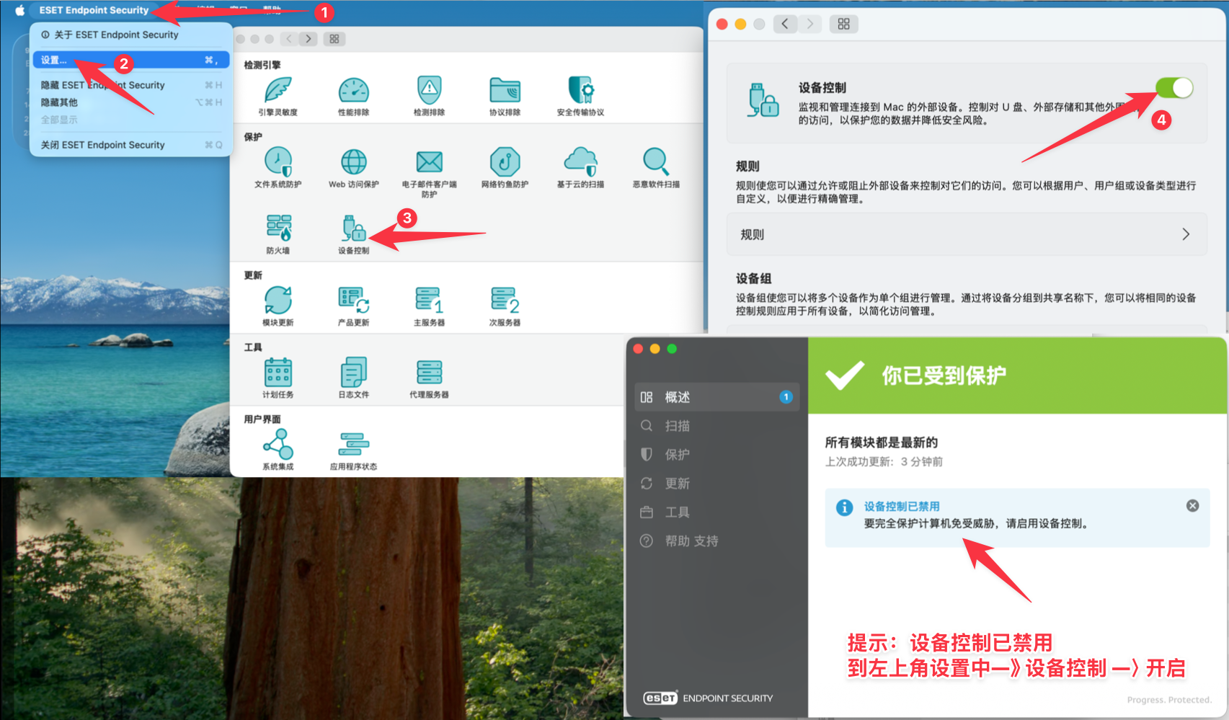This screenshot has height=720, width=1229.
Task: Choose 关闭 ESET Endpoint Security menu entry
Action: pyautogui.click(x=131, y=145)
